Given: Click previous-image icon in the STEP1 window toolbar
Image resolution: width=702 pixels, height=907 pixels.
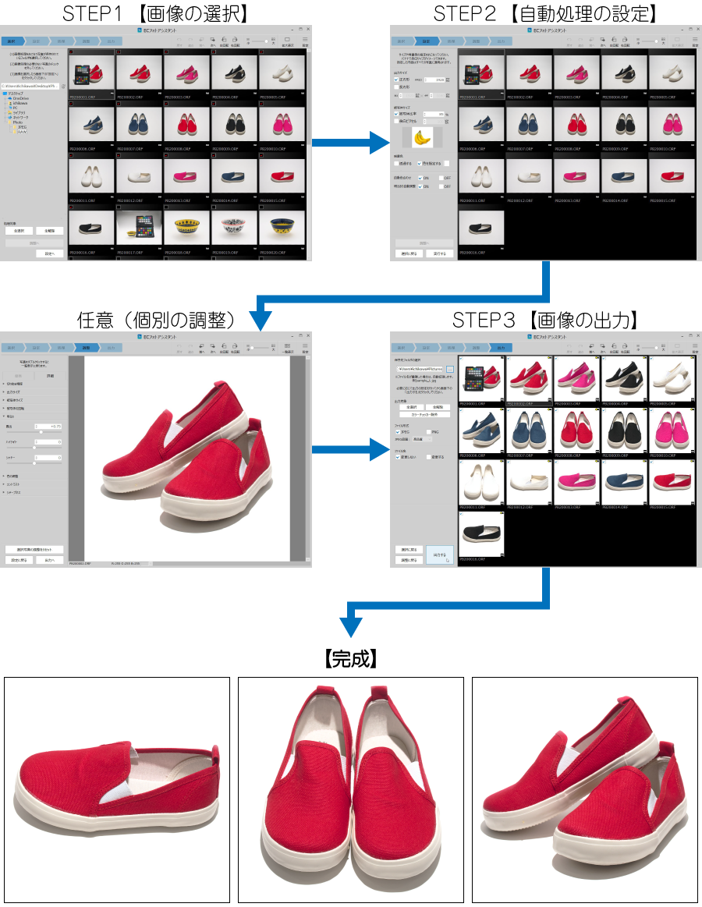Looking at the screenshot, I should (201, 40).
